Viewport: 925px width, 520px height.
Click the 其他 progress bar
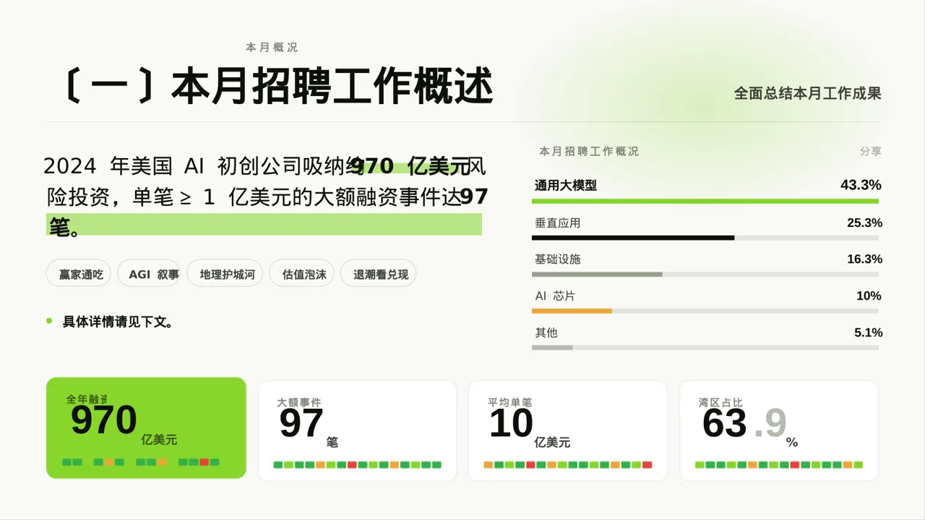552,348
